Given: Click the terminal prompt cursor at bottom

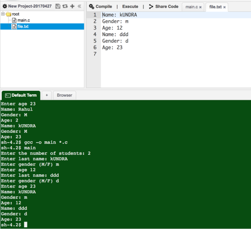Looking at the screenshot, I should (x=26, y=225).
